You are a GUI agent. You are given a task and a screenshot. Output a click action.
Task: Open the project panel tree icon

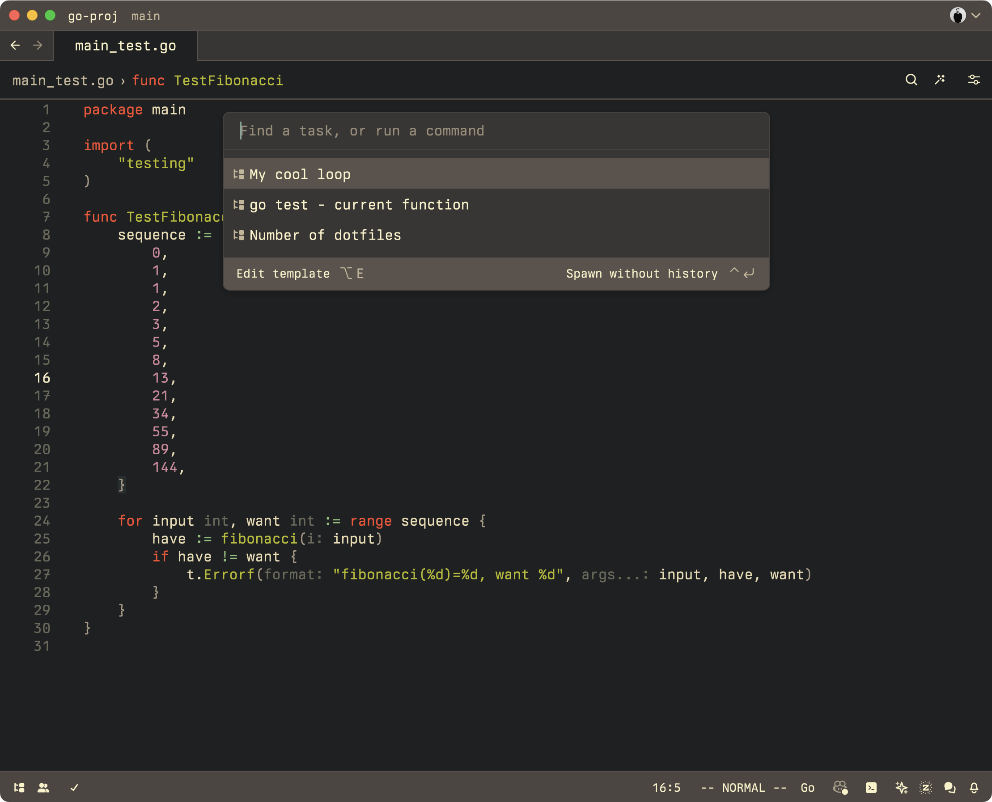pos(19,788)
